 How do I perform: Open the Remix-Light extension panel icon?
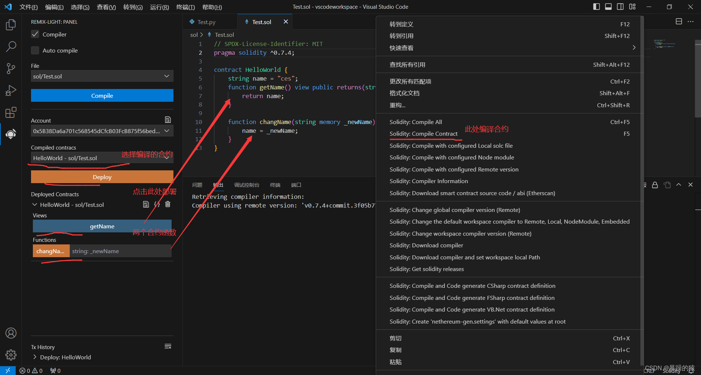tap(11, 134)
